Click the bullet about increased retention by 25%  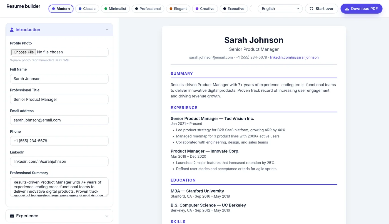coord(225,163)
